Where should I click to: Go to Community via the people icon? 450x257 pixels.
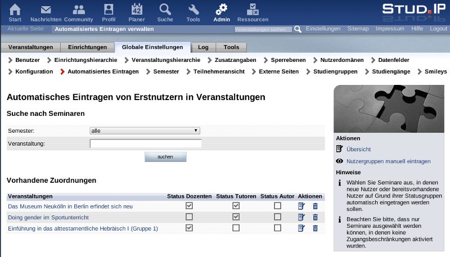point(78,10)
